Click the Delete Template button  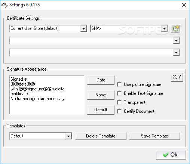coord(101,136)
